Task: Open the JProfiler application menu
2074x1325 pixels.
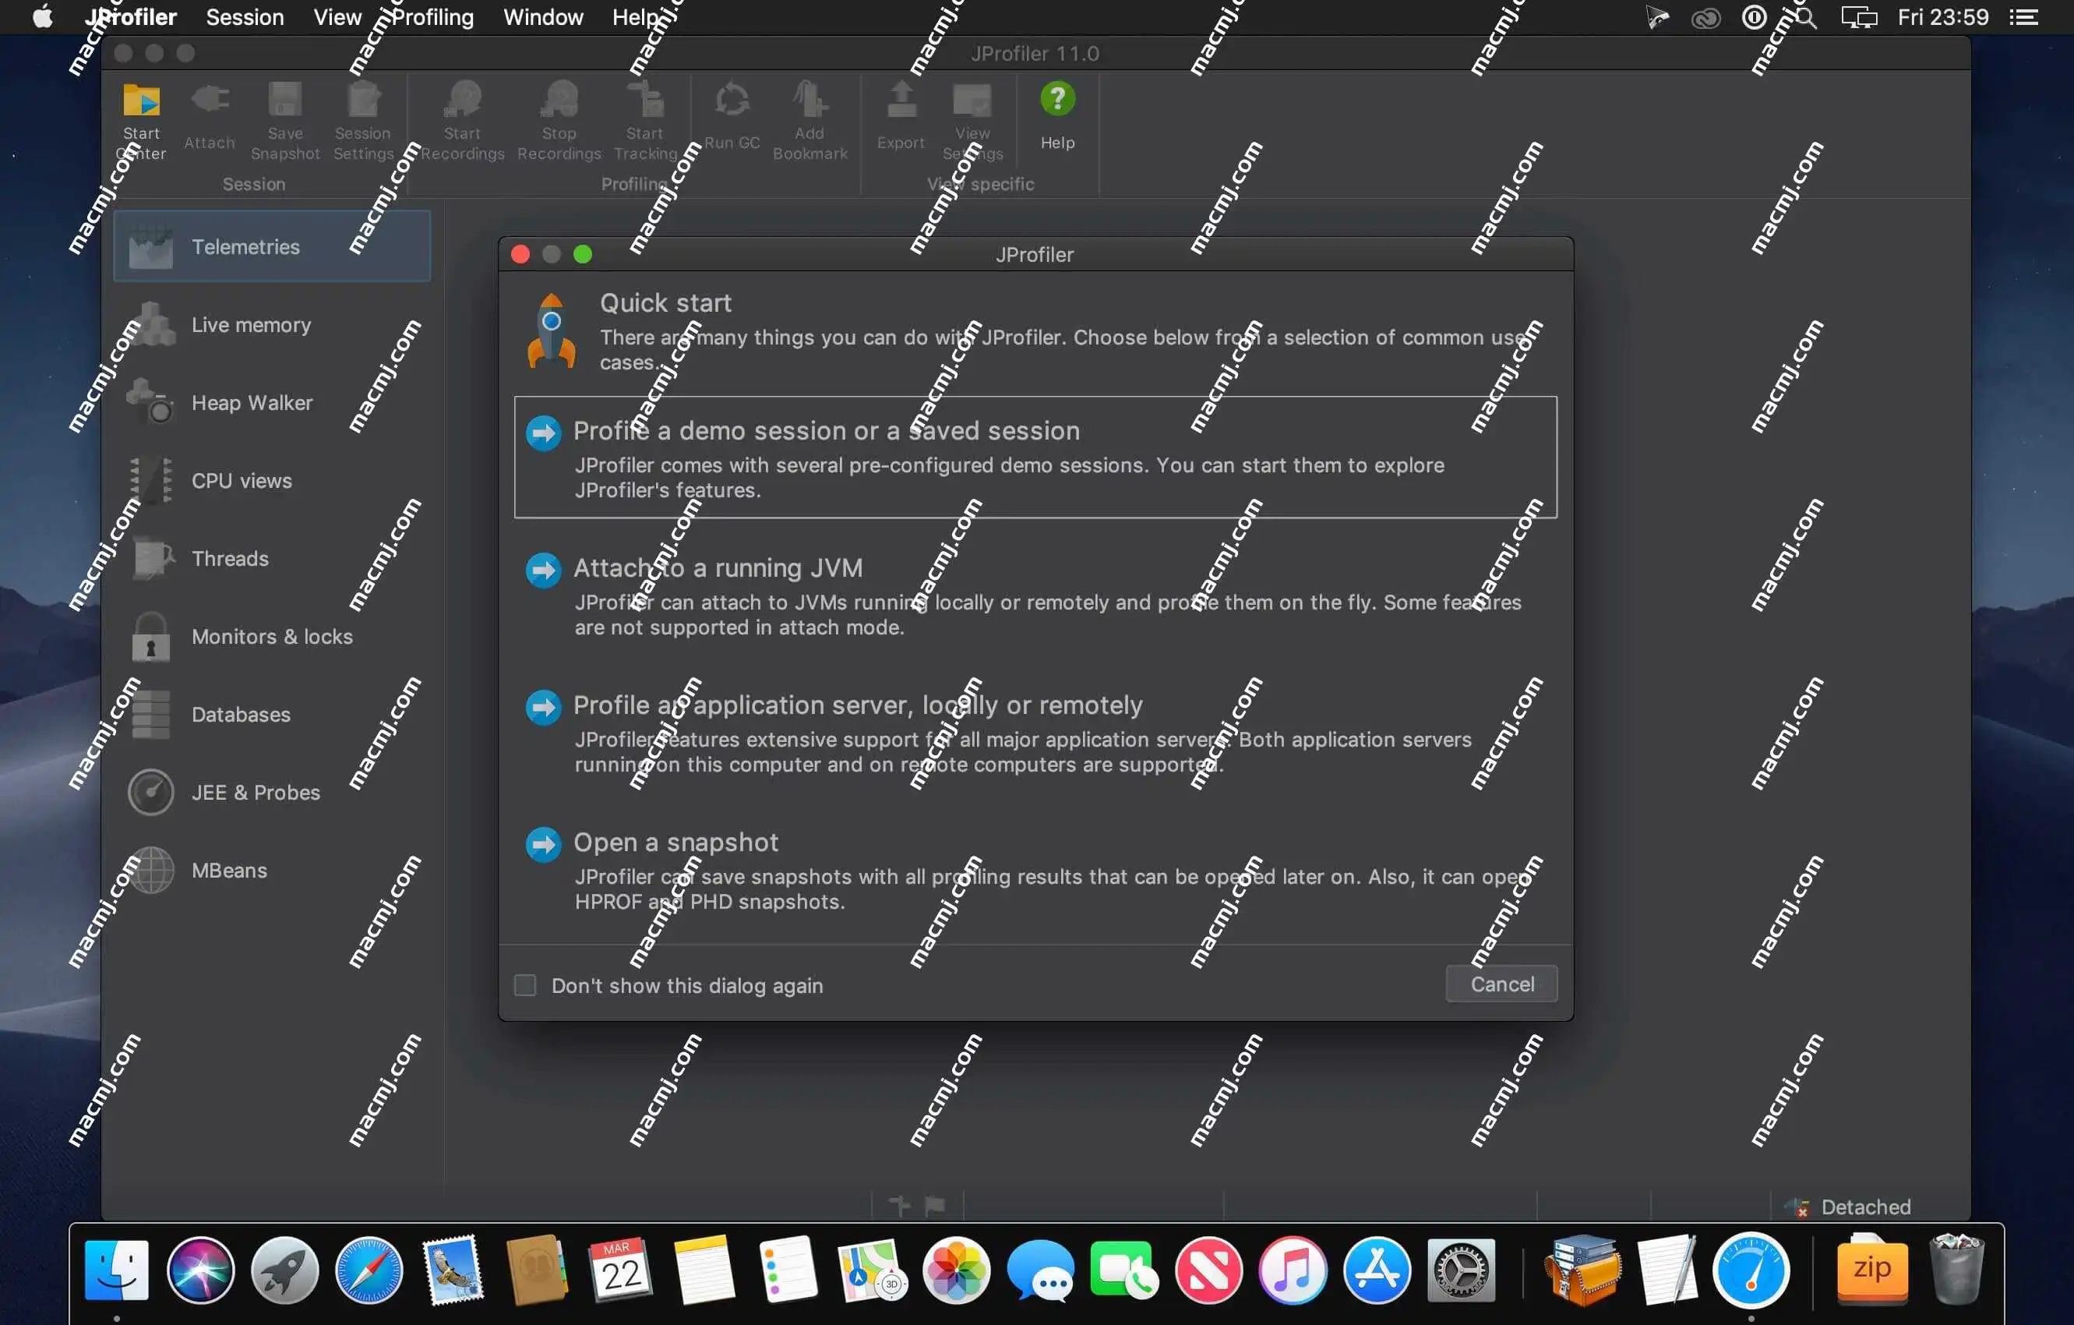Action: point(131,17)
